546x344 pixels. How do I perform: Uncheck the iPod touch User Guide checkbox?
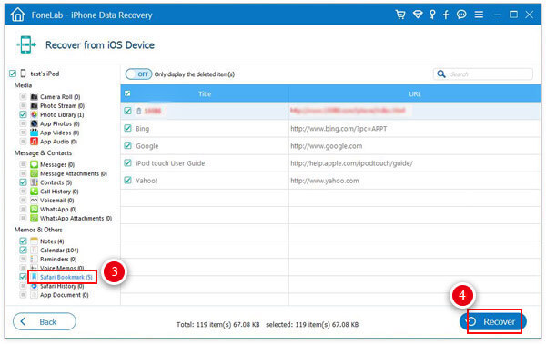click(127, 162)
